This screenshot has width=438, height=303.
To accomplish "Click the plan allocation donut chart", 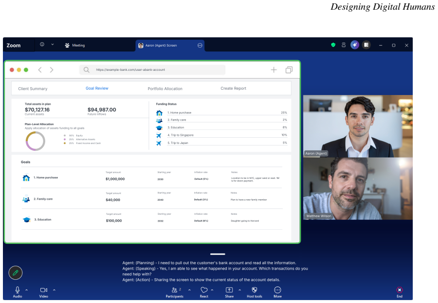I will pos(35,141).
